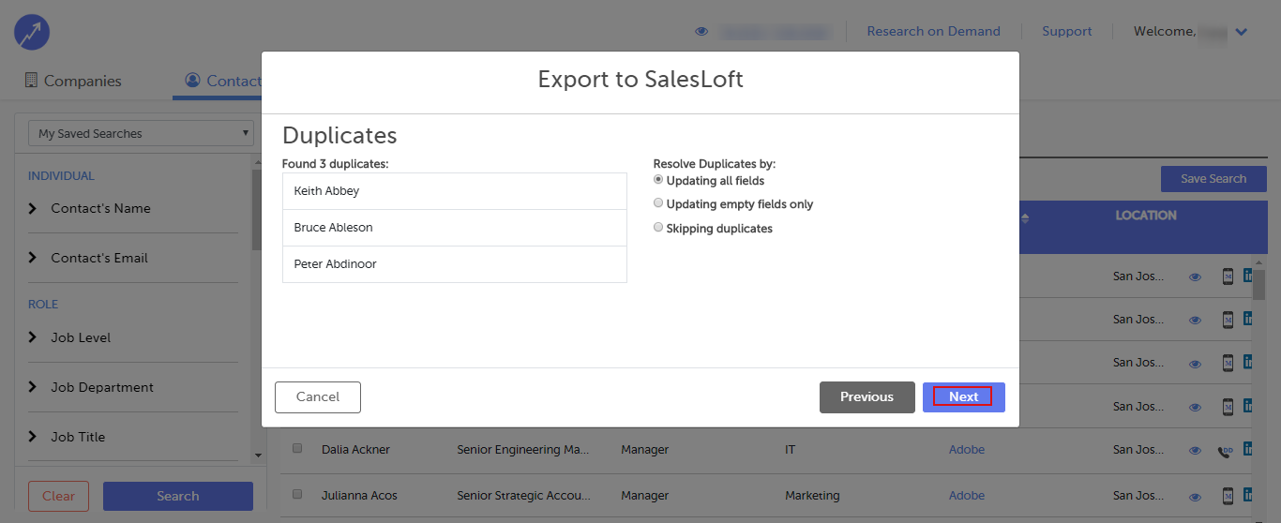The height and width of the screenshot is (523, 1281).
Task: Clear the search filters with Clear
Action: (58, 496)
